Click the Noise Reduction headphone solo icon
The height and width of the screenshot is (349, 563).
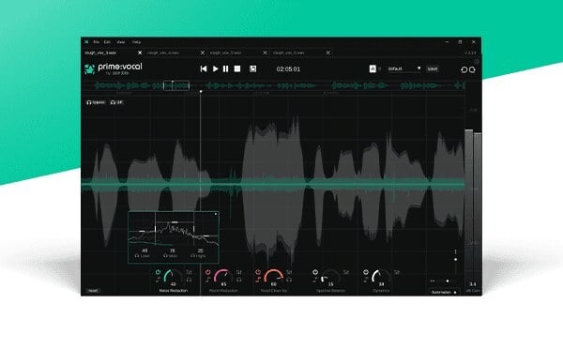[189, 280]
